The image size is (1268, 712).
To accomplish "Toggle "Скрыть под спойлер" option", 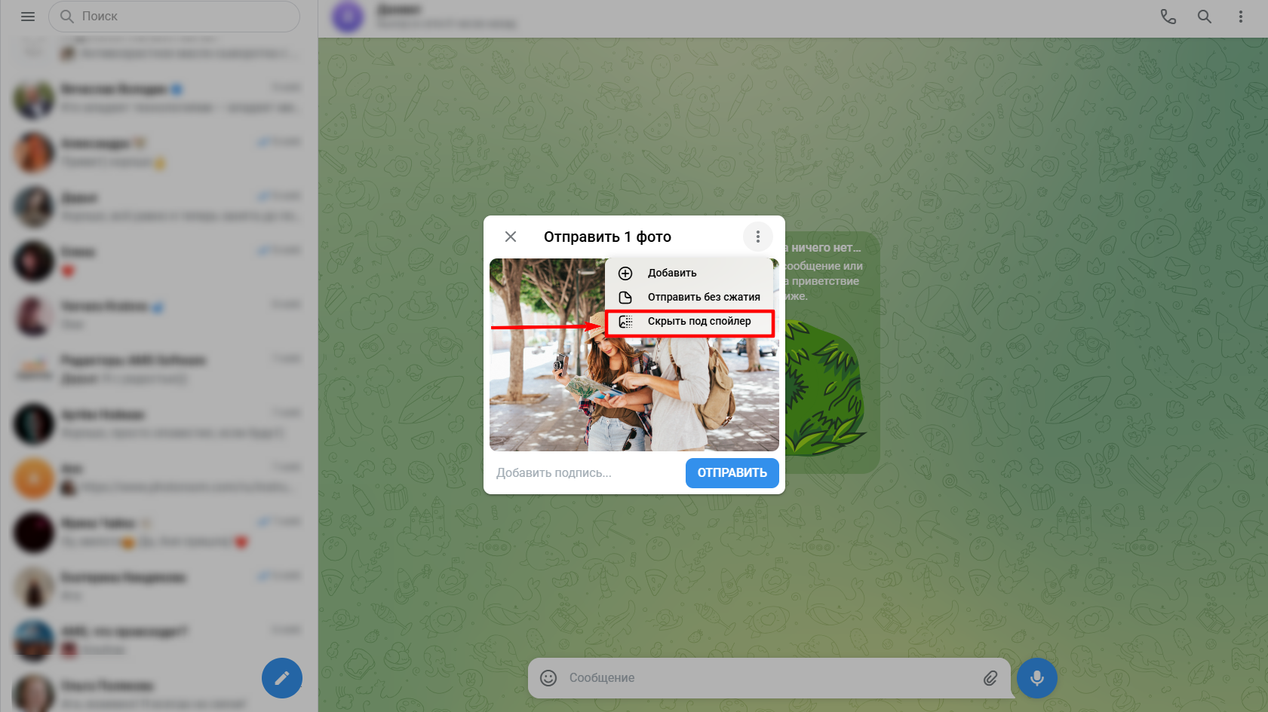I will (x=699, y=322).
